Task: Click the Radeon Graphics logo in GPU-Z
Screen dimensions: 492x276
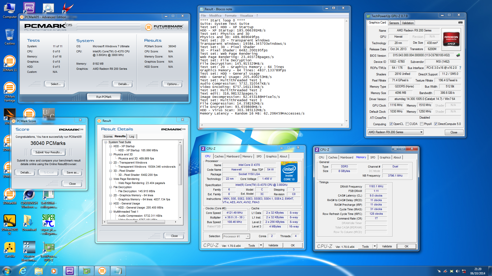Action: [451, 39]
